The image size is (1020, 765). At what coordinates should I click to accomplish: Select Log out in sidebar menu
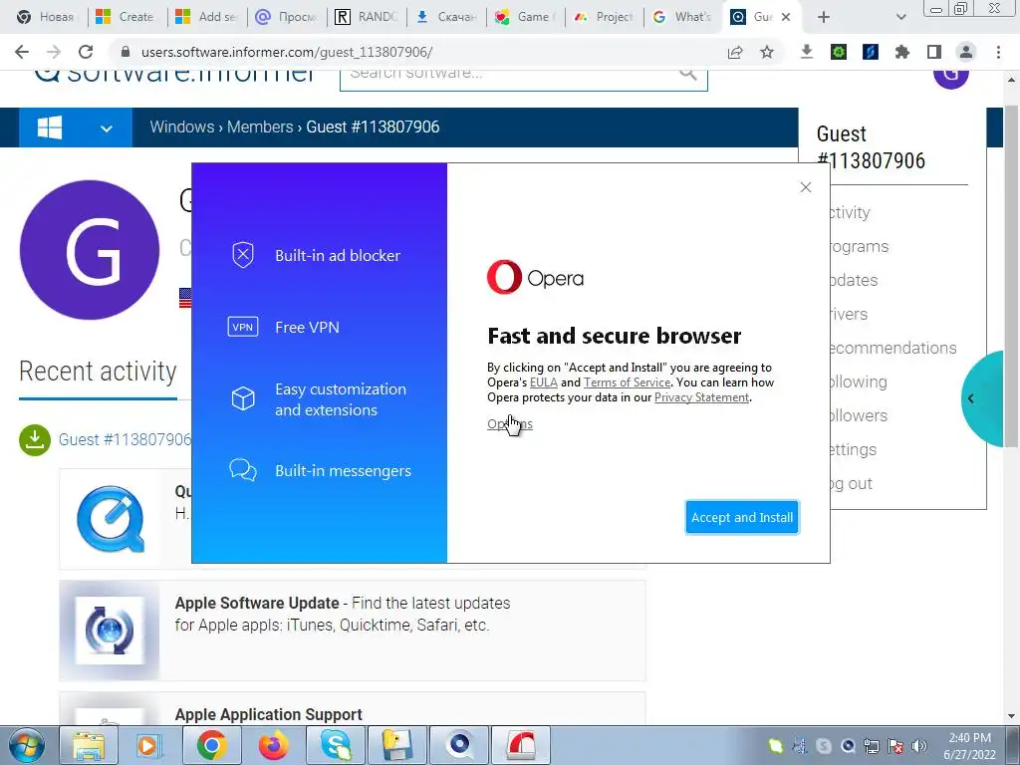point(851,483)
